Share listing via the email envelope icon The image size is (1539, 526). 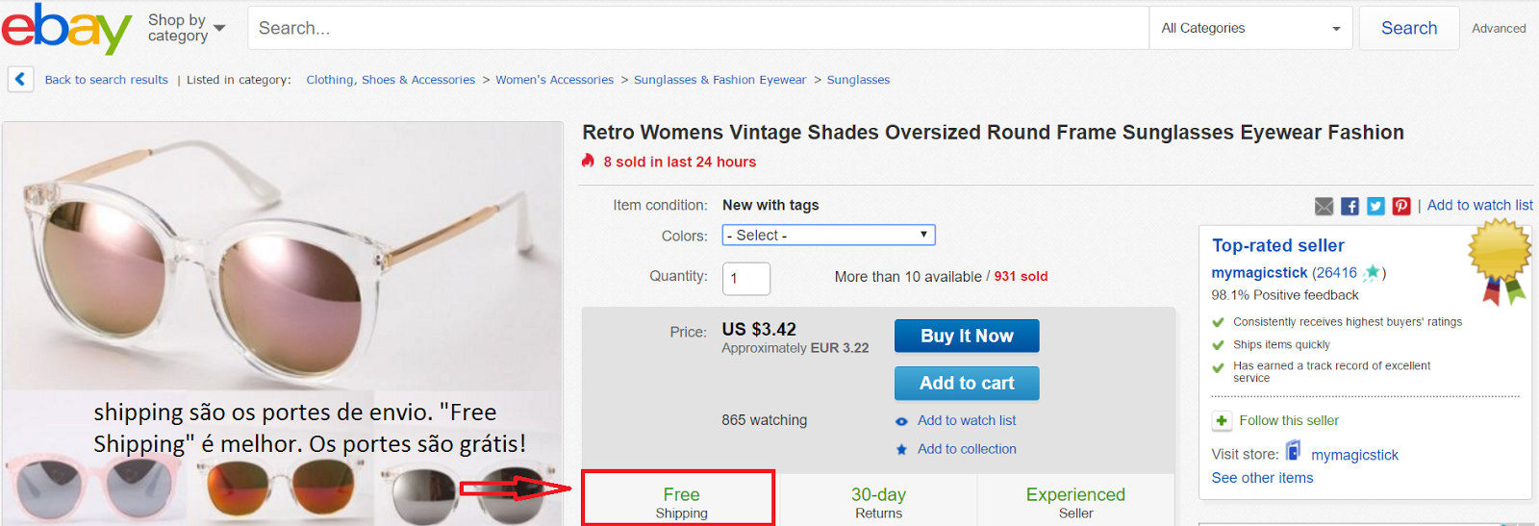tap(1324, 206)
